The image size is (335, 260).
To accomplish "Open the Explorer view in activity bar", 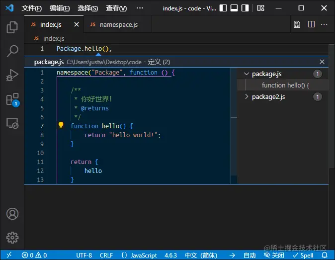I will click(x=12, y=27).
